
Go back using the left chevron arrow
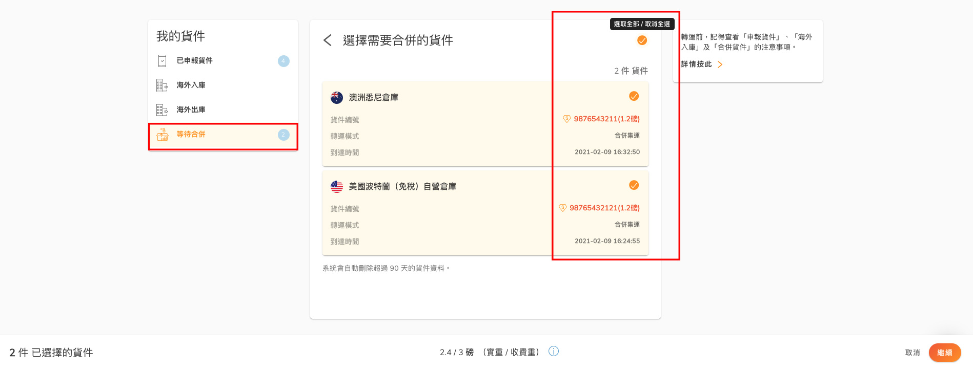click(328, 40)
